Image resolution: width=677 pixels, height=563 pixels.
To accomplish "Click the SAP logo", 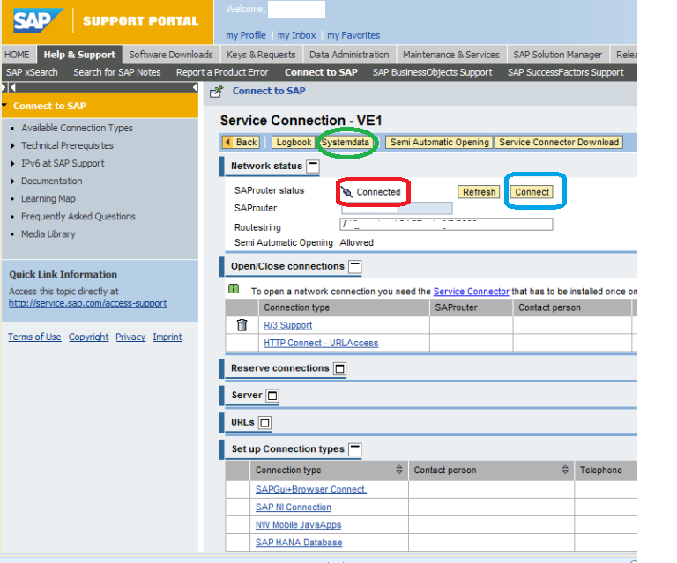I will tap(38, 20).
